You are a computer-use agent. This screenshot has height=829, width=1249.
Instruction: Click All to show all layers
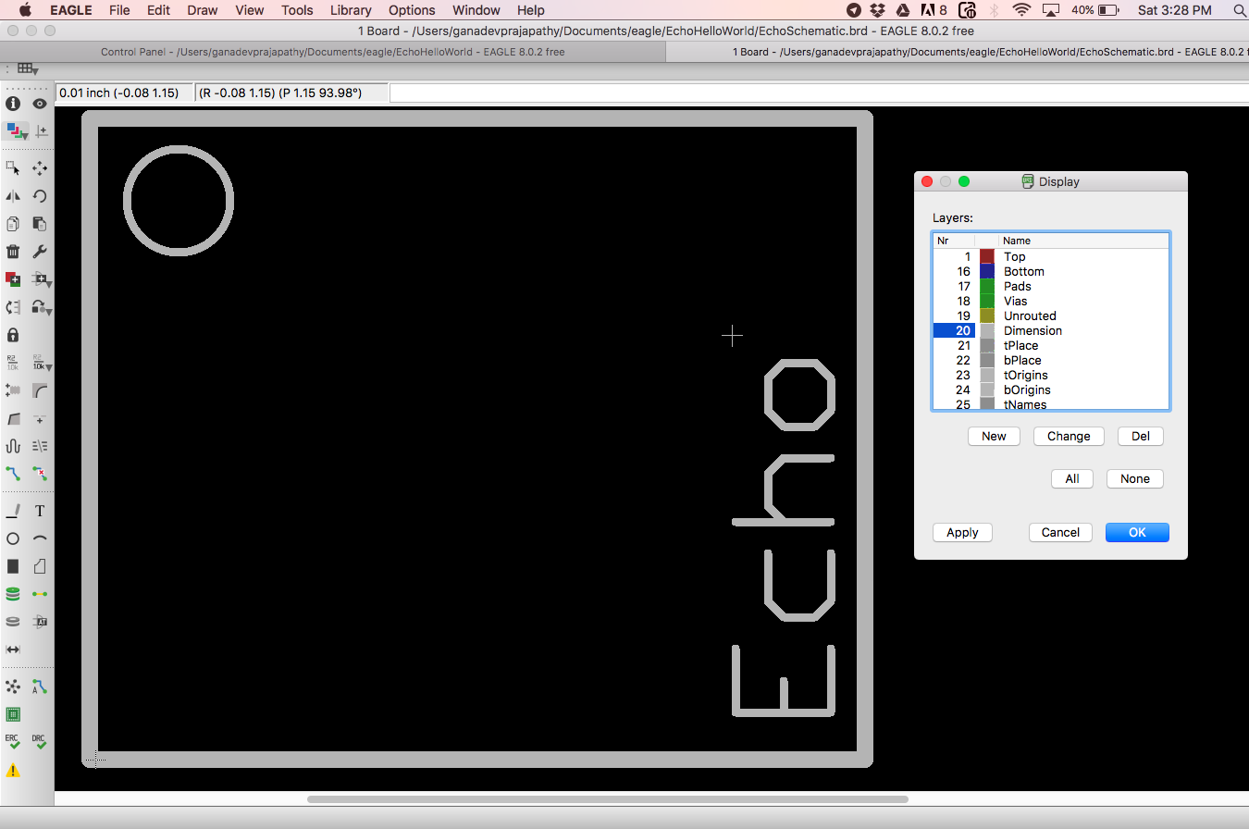[1072, 478]
